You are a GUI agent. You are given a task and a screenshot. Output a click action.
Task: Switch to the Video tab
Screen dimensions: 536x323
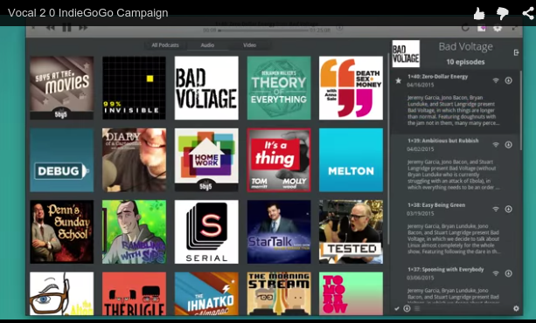(249, 45)
